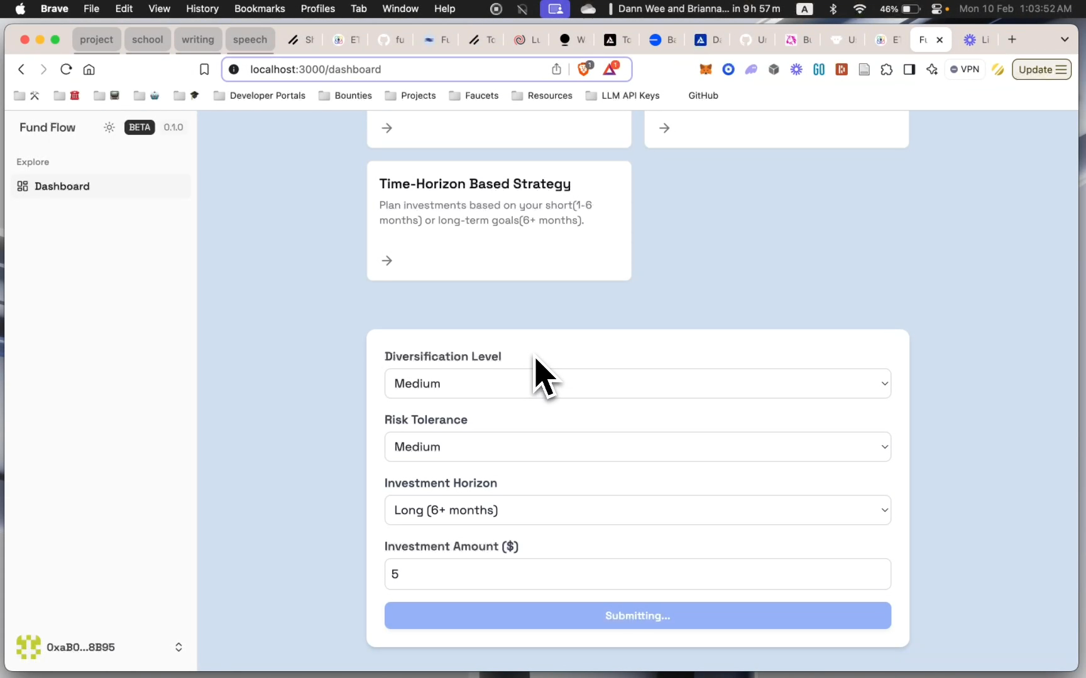Open the writing tab group

[x=197, y=40]
